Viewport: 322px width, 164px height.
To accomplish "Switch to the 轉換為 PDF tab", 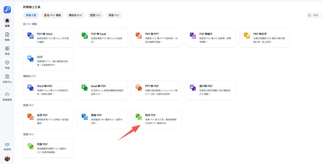I will (x=75, y=15).
